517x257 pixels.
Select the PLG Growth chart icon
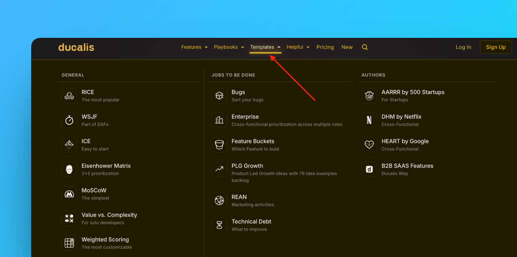(219, 169)
